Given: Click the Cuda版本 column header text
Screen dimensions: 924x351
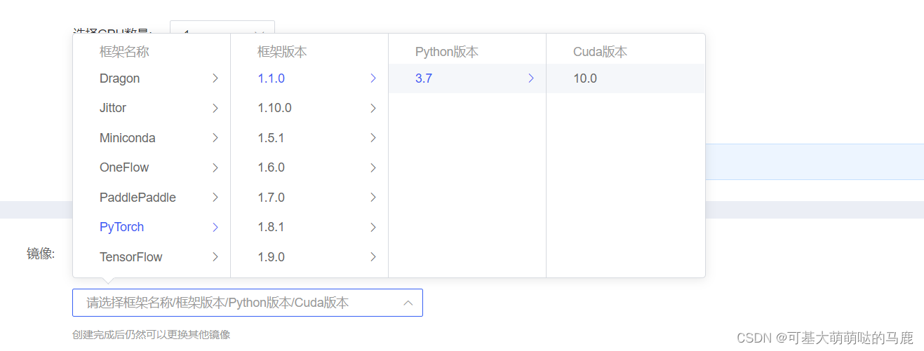Looking at the screenshot, I should pos(601,52).
